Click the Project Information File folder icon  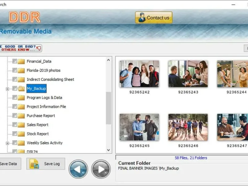21,106
